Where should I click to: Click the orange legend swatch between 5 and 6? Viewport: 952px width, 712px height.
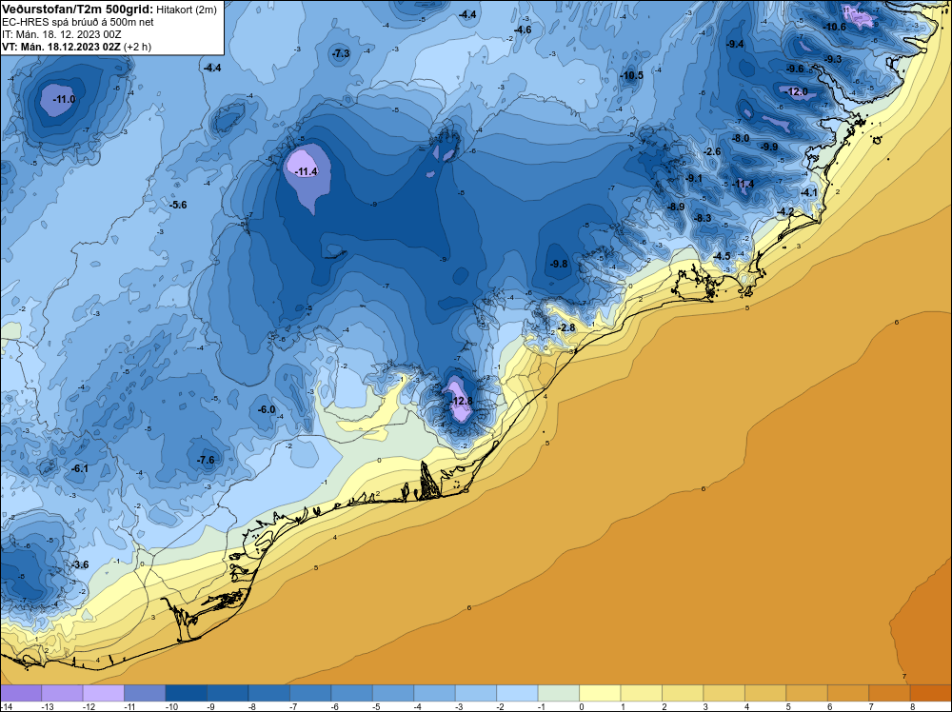click(807, 693)
